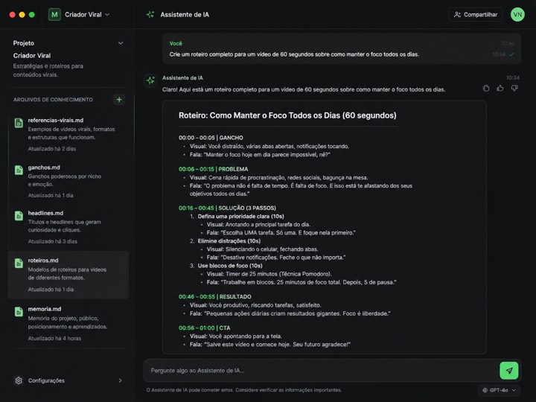Click the user prompt message text
This screenshot has width=536, height=402.
pyautogui.click(x=294, y=54)
